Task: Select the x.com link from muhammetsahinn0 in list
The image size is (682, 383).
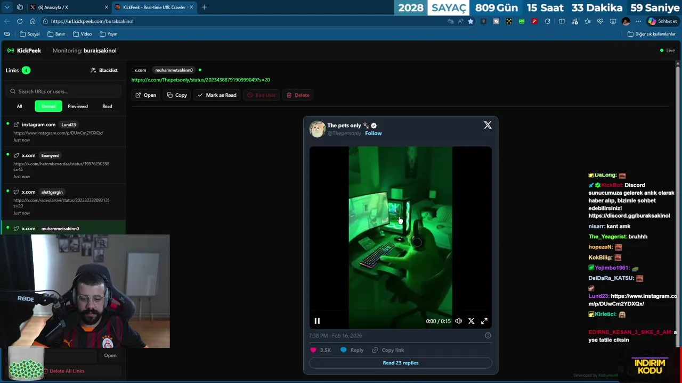Action: click(x=63, y=228)
